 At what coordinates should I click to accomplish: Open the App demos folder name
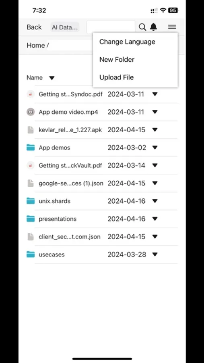pos(54,148)
